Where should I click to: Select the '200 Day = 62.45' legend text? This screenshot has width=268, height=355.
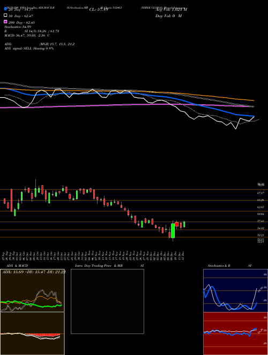point(21,23)
